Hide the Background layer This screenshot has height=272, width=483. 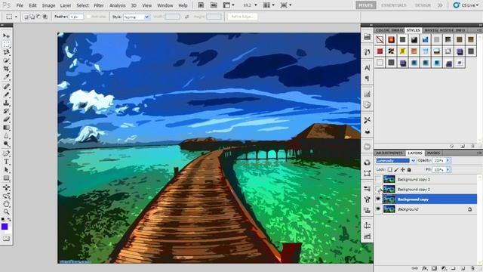pos(378,209)
